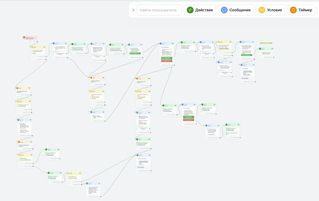Open the leftmost orange timer block header
Image resolution: width=319 pixels, height=201 pixels.
click(23, 88)
